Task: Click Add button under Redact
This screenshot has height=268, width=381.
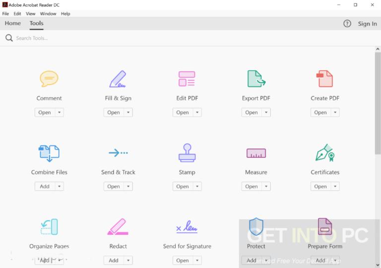Action: [114, 260]
